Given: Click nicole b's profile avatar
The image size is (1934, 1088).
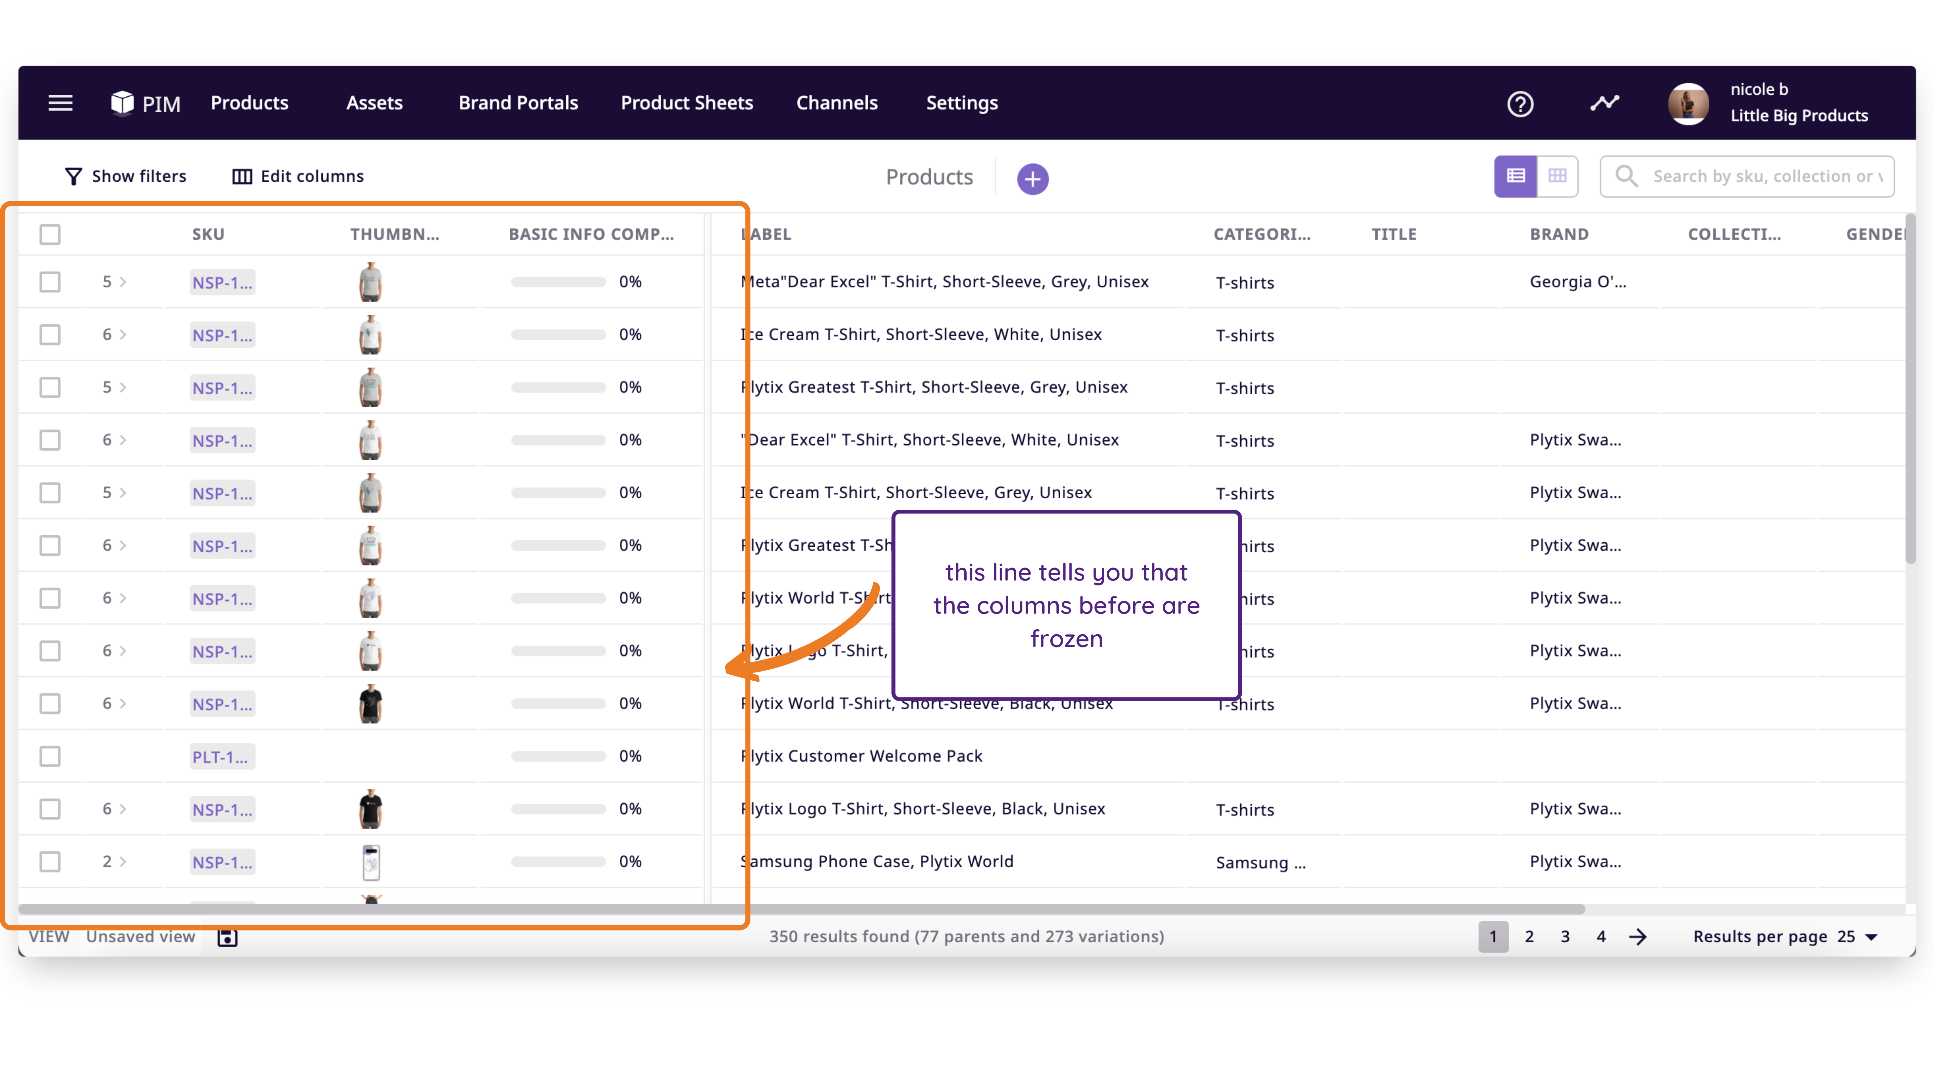Looking at the screenshot, I should tap(1688, 104).
